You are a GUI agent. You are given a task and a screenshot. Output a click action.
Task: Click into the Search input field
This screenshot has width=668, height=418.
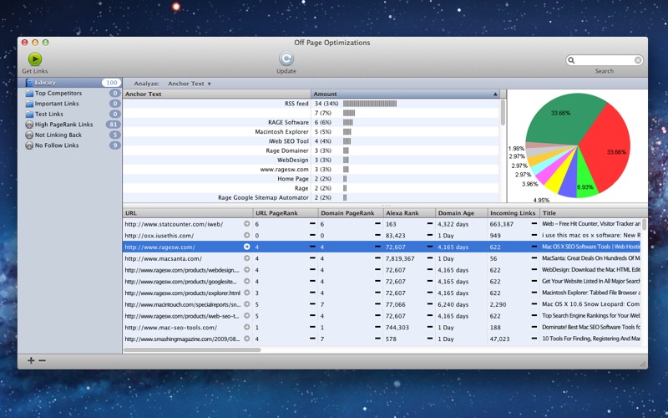pyautogui.click(x=604, y=60)
